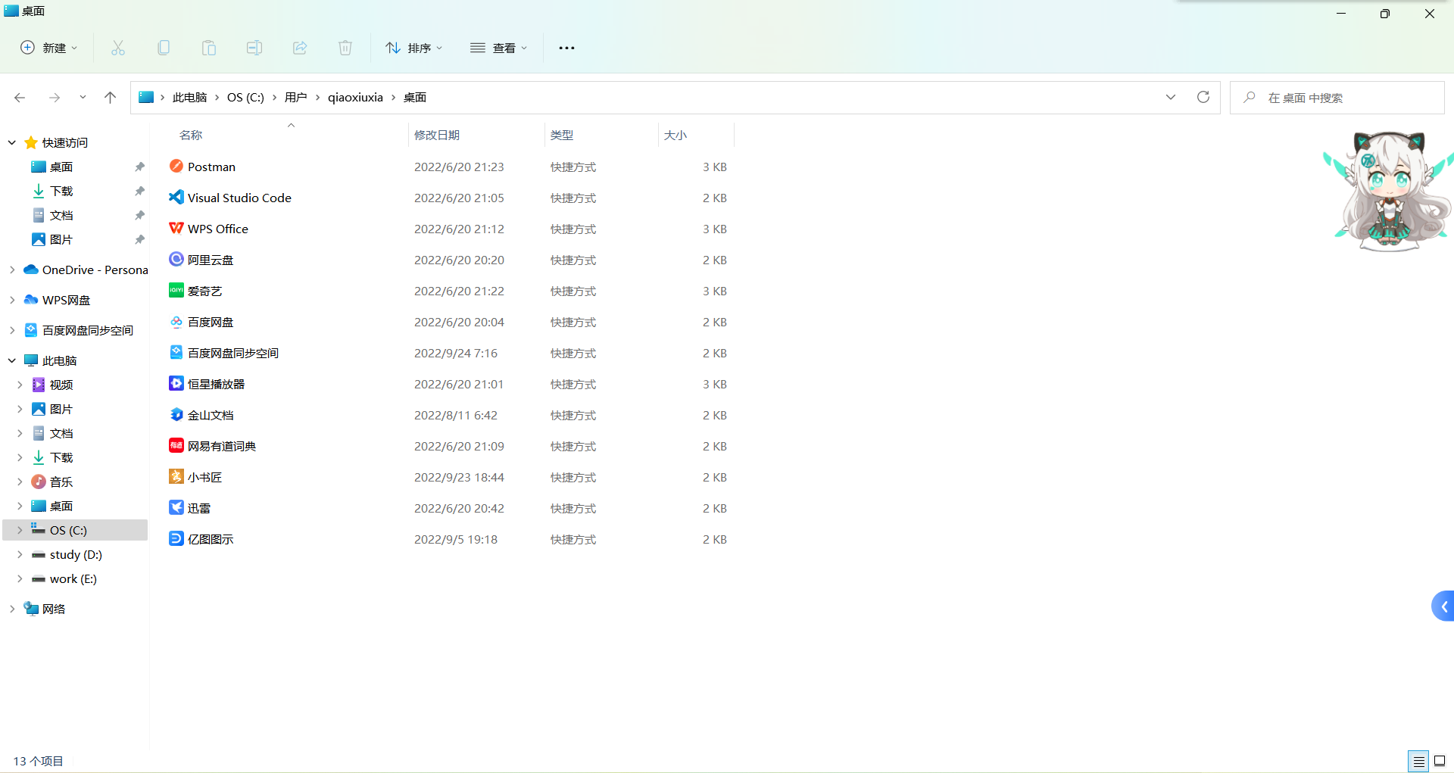1454x773 pixels.
Task: Click the 2022/9/24 7:16 date cell
Action: click(x=456, y=353)
